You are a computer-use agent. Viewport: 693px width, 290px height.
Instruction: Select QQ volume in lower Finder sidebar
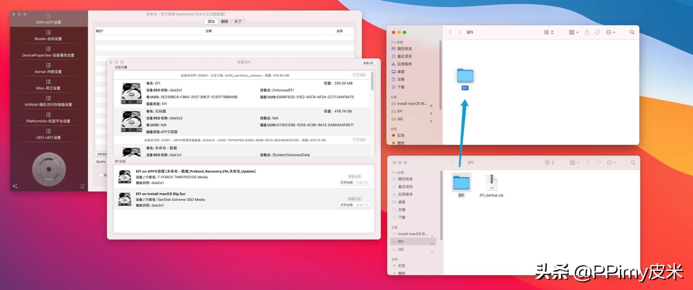[x=401, y=249]
